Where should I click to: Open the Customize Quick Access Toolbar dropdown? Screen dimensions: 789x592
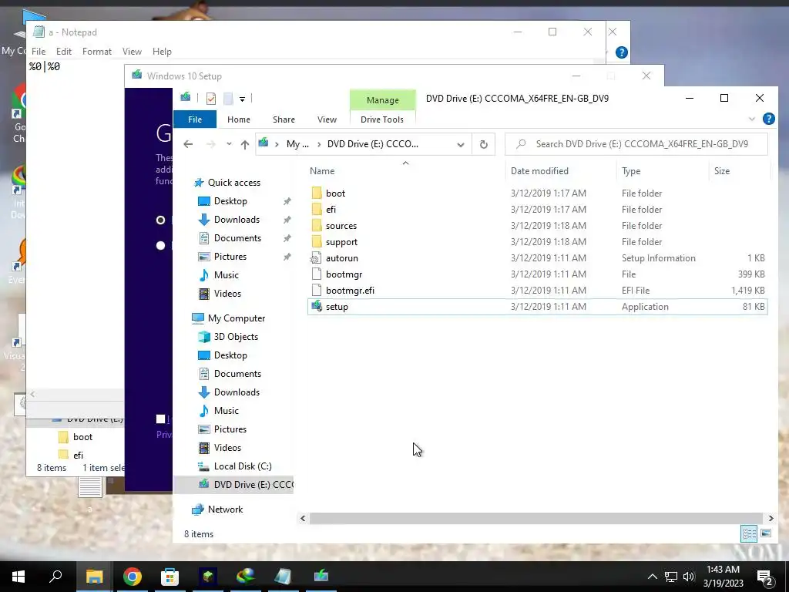[x=242, y=99]
